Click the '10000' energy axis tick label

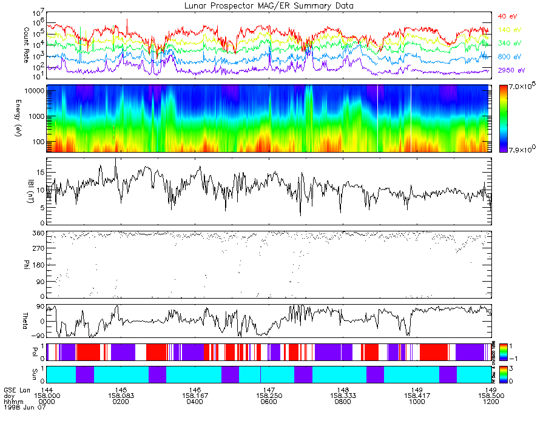click(x=34, y=91)
